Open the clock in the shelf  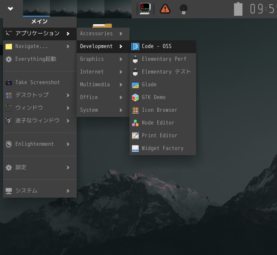click(x=263, y=9)
